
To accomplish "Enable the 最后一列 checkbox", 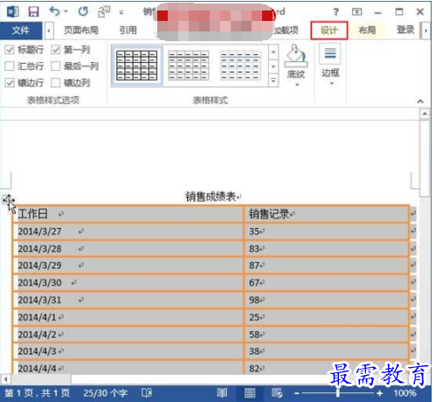I will (55, 66).
